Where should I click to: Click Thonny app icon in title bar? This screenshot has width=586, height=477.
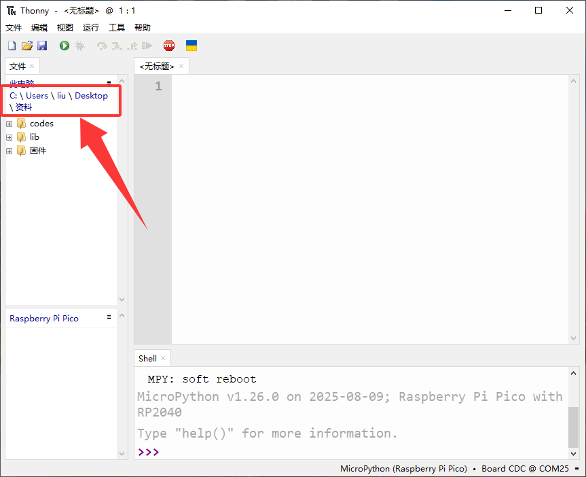pos(12,10)
